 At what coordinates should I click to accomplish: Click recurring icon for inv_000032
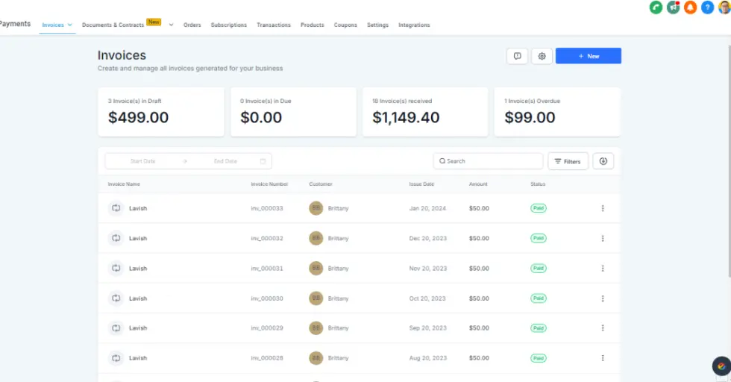pyautogui.click(x=116, y=238)
